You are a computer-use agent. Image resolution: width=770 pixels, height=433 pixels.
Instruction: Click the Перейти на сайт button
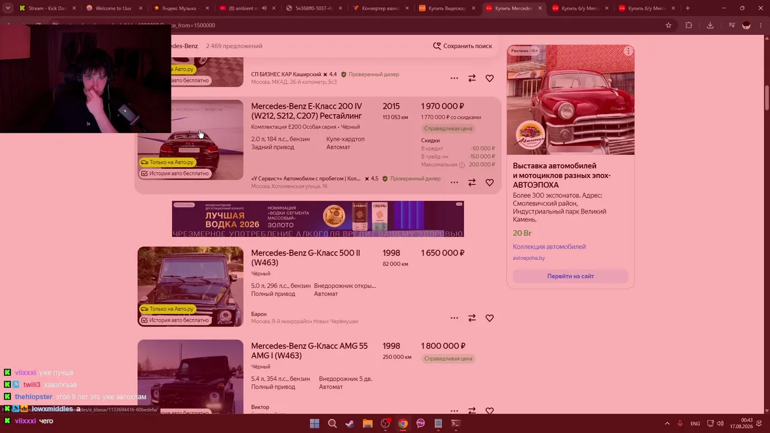coord(570,276)
